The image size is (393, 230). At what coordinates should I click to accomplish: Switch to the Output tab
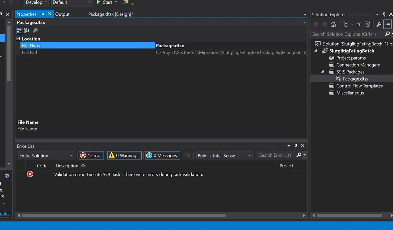(x=62, y=14)
